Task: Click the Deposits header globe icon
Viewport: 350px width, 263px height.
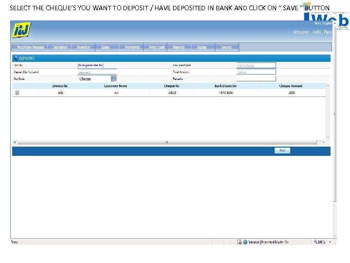Action: pyautogui.click(x=16, y=58)
